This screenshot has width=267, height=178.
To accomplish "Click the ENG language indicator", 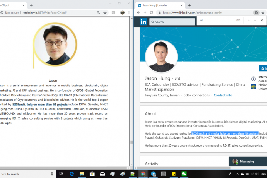I will [x=263, y=174].
